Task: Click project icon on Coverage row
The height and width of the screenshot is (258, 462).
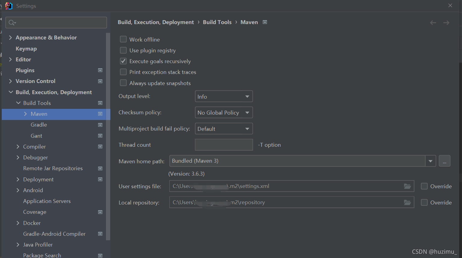Action: pos(100,212)
